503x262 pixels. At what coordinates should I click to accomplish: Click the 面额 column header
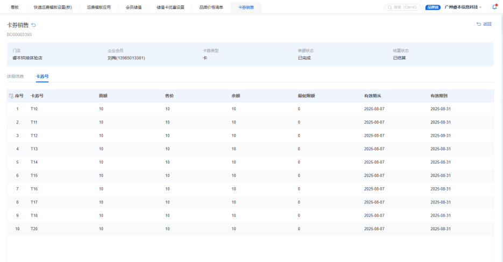(103, 96)
